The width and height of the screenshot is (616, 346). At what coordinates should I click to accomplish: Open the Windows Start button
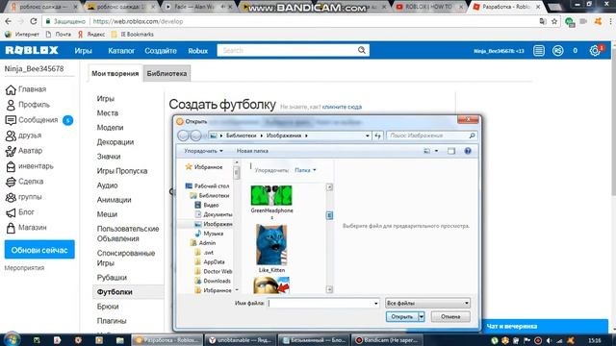tap(12, 339)
